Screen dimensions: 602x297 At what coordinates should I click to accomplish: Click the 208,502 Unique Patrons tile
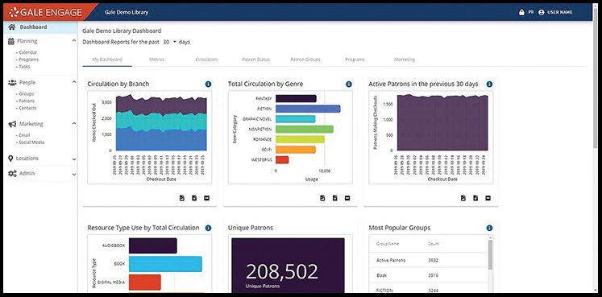tap(288, 265)
